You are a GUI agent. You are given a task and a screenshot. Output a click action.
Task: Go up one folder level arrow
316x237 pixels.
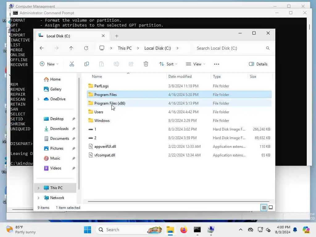71,48
